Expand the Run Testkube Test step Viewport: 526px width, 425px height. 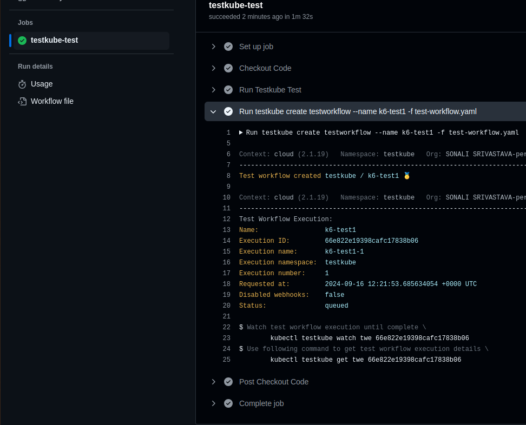click(213, 90)
